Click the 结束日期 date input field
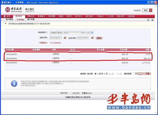 pyautogui.click(x=83, y=38)
